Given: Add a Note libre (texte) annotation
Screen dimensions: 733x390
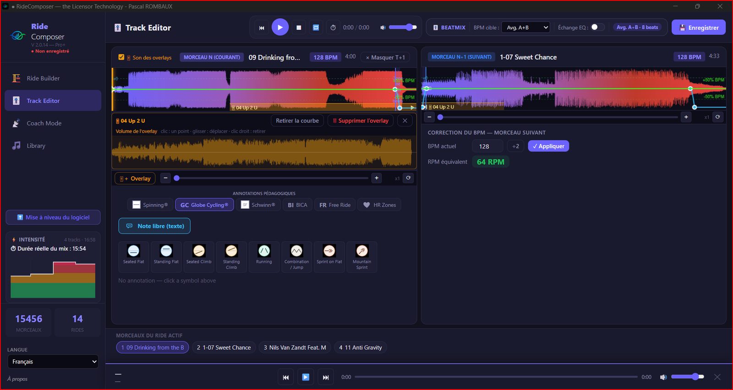Looking at the screenshot, I should click(x=154, y=226).
